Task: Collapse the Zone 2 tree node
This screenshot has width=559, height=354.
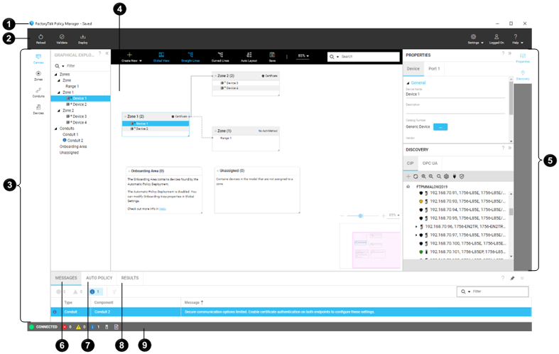Action: [x=59, y=111]
